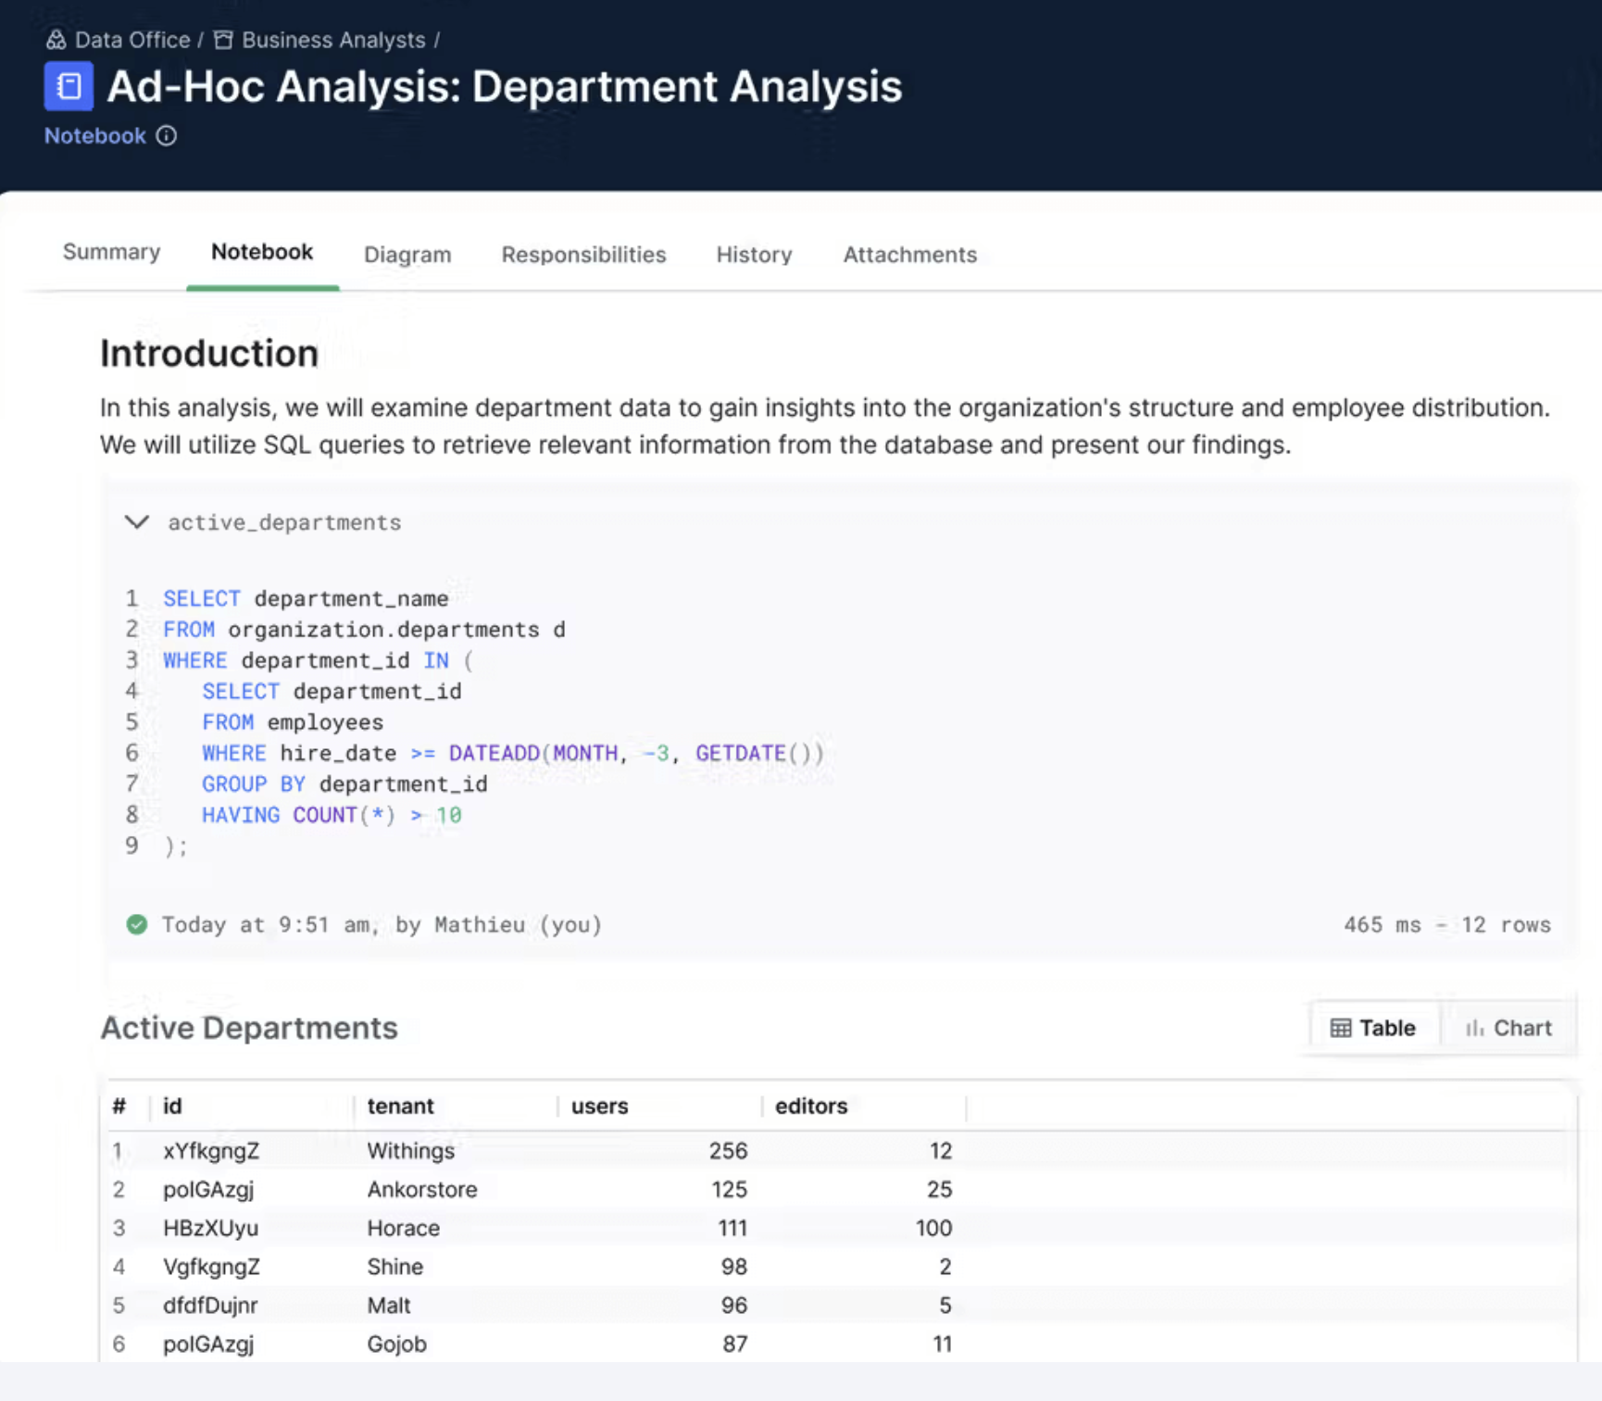Select the Withings table row
This screenshot has width=1602, height=1401.
pos(411,1150)
